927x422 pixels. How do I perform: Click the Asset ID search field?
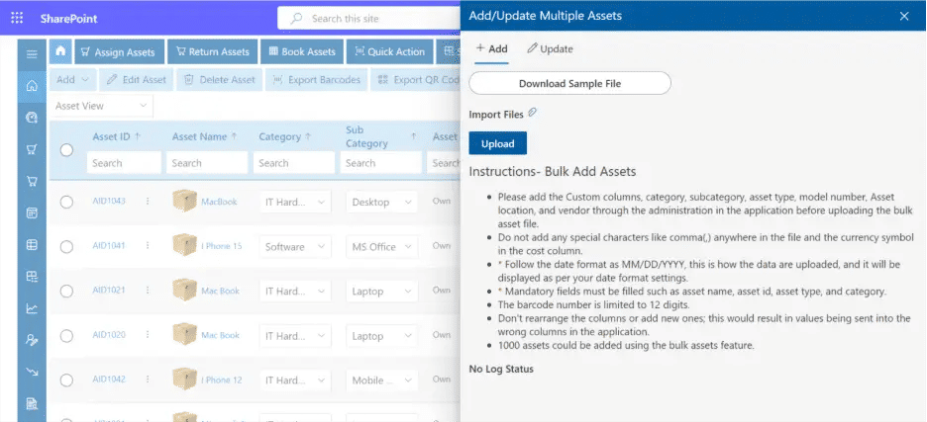(124, 163)
